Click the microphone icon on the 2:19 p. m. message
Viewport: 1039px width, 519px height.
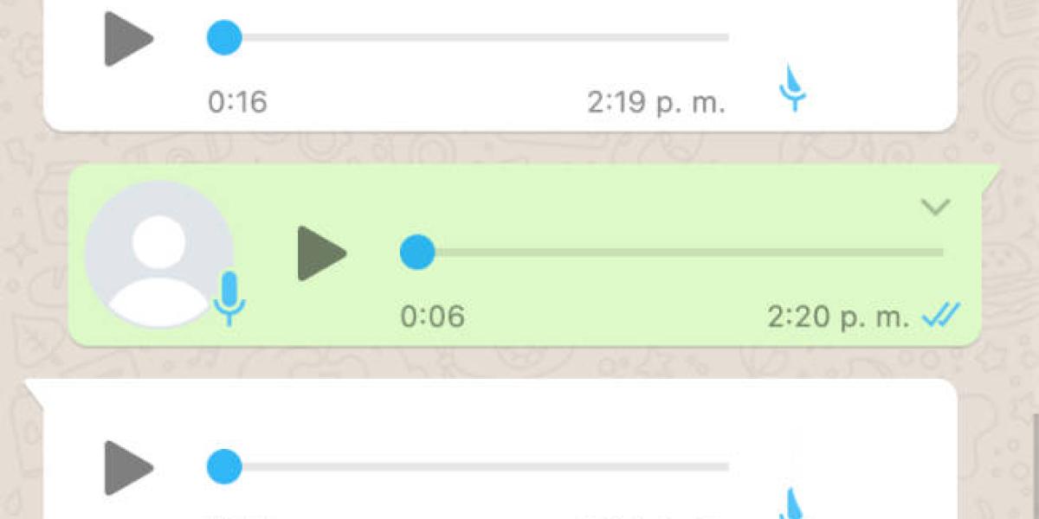(793, 87)
